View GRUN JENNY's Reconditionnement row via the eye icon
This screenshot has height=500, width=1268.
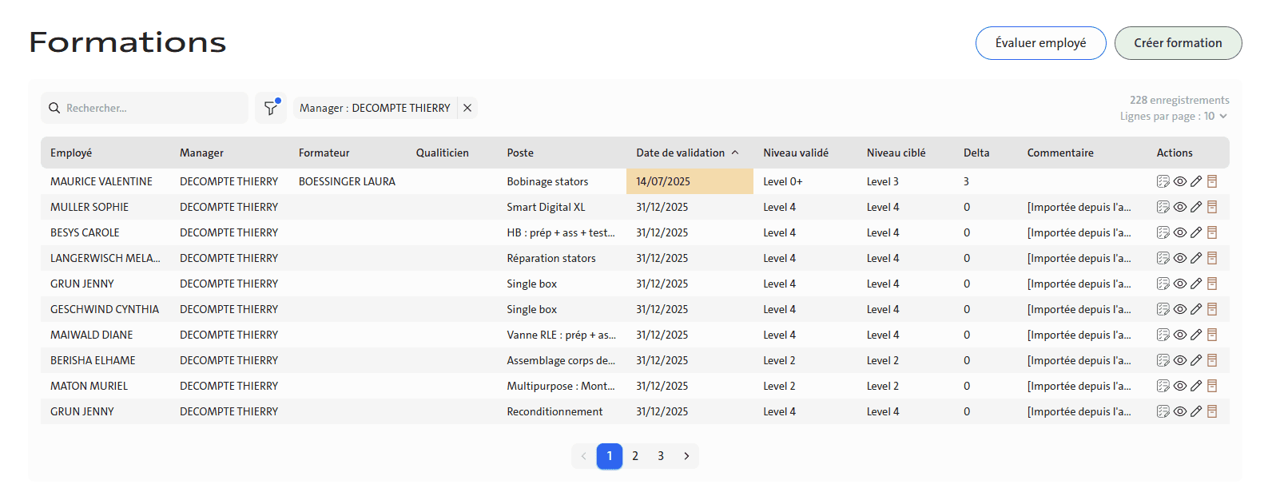(1180, 411)
